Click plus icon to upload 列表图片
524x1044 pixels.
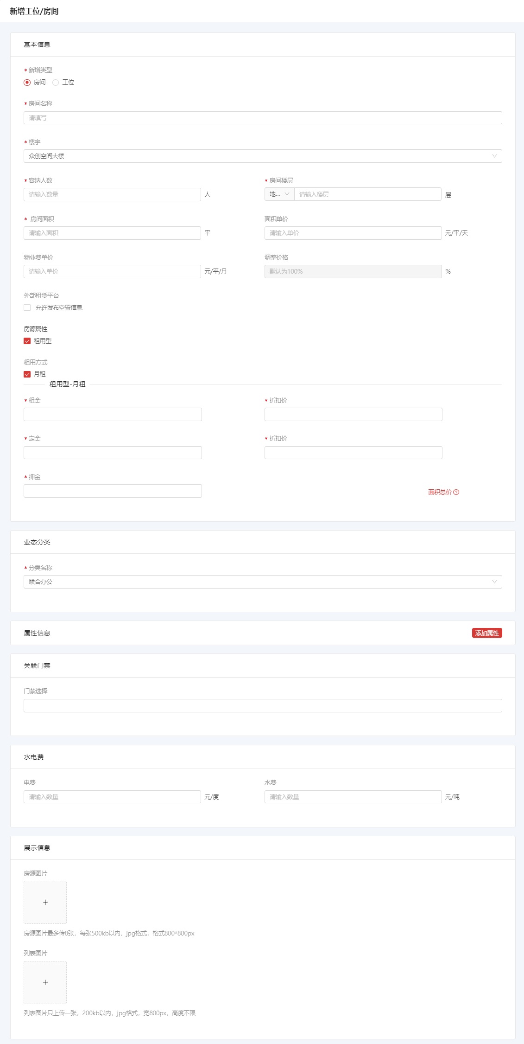pyautogui.click(x=45, y=982)
